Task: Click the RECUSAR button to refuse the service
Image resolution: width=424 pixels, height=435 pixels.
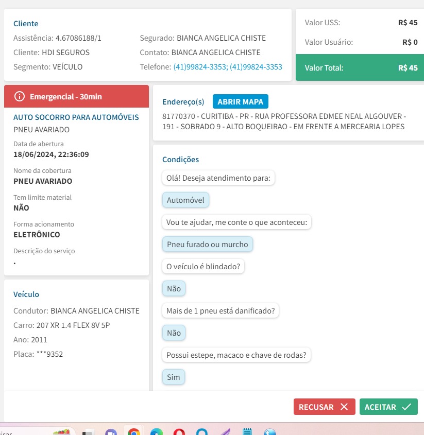Action: (x=325, y=407)
